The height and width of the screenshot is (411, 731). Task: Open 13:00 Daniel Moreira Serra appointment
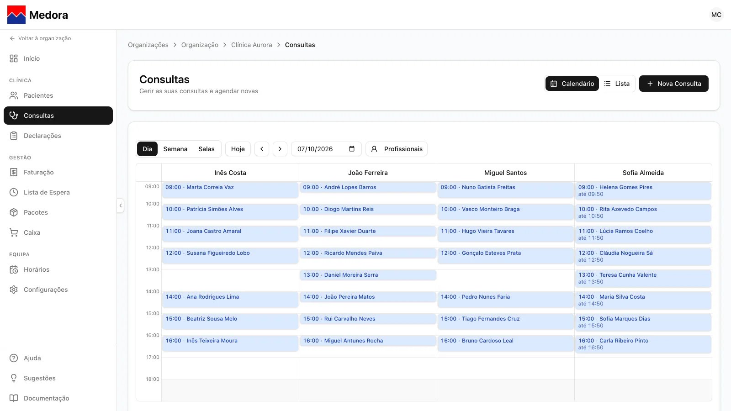[368, 275]
